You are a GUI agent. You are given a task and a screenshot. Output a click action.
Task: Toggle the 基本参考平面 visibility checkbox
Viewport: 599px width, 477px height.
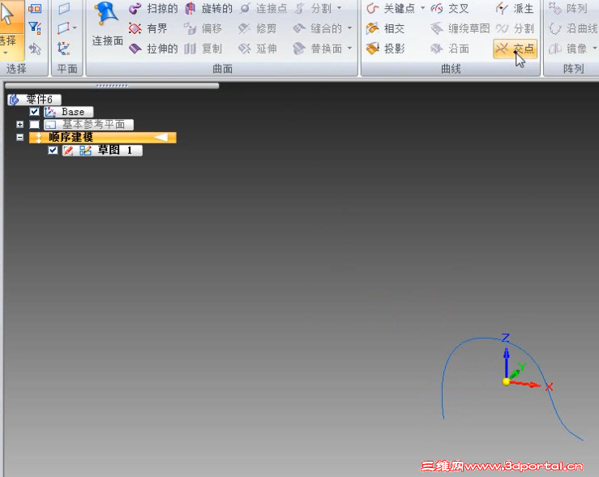34,125
